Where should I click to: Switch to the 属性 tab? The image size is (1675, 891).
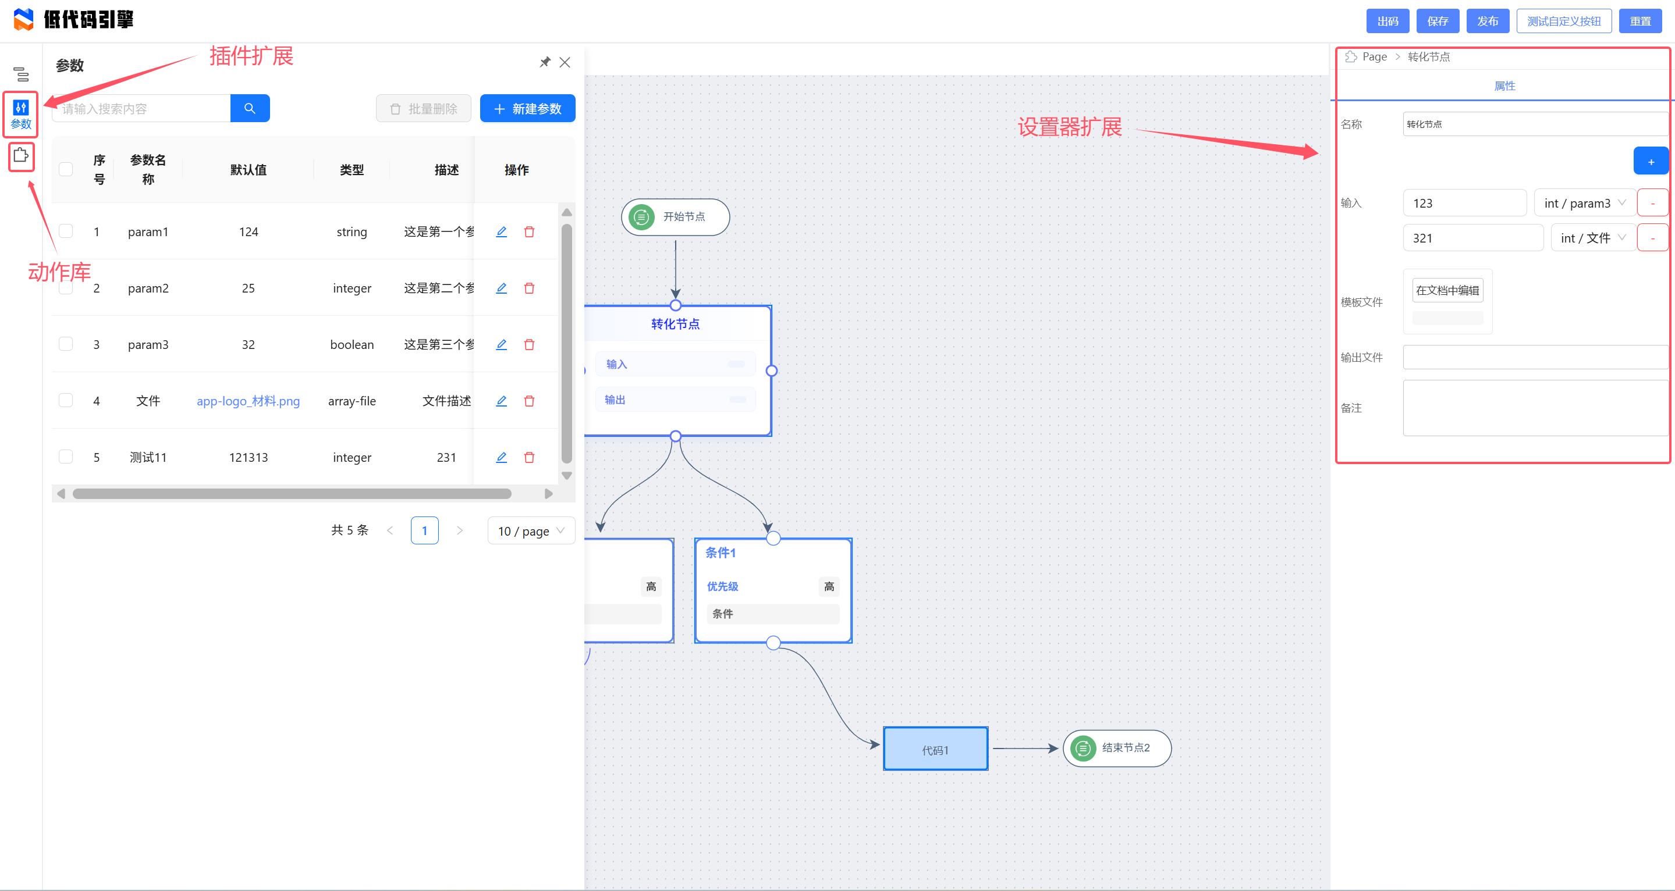coord(1504,85)
